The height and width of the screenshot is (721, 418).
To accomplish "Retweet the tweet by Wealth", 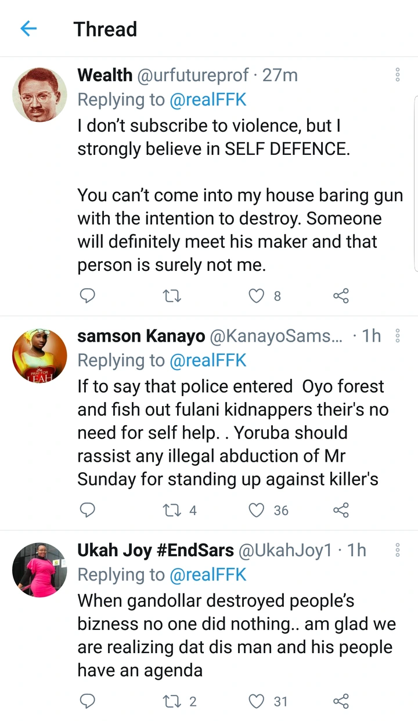I will tap(172, 296).
